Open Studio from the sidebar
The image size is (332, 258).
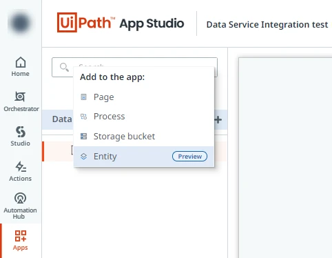[x=21, y=136]
